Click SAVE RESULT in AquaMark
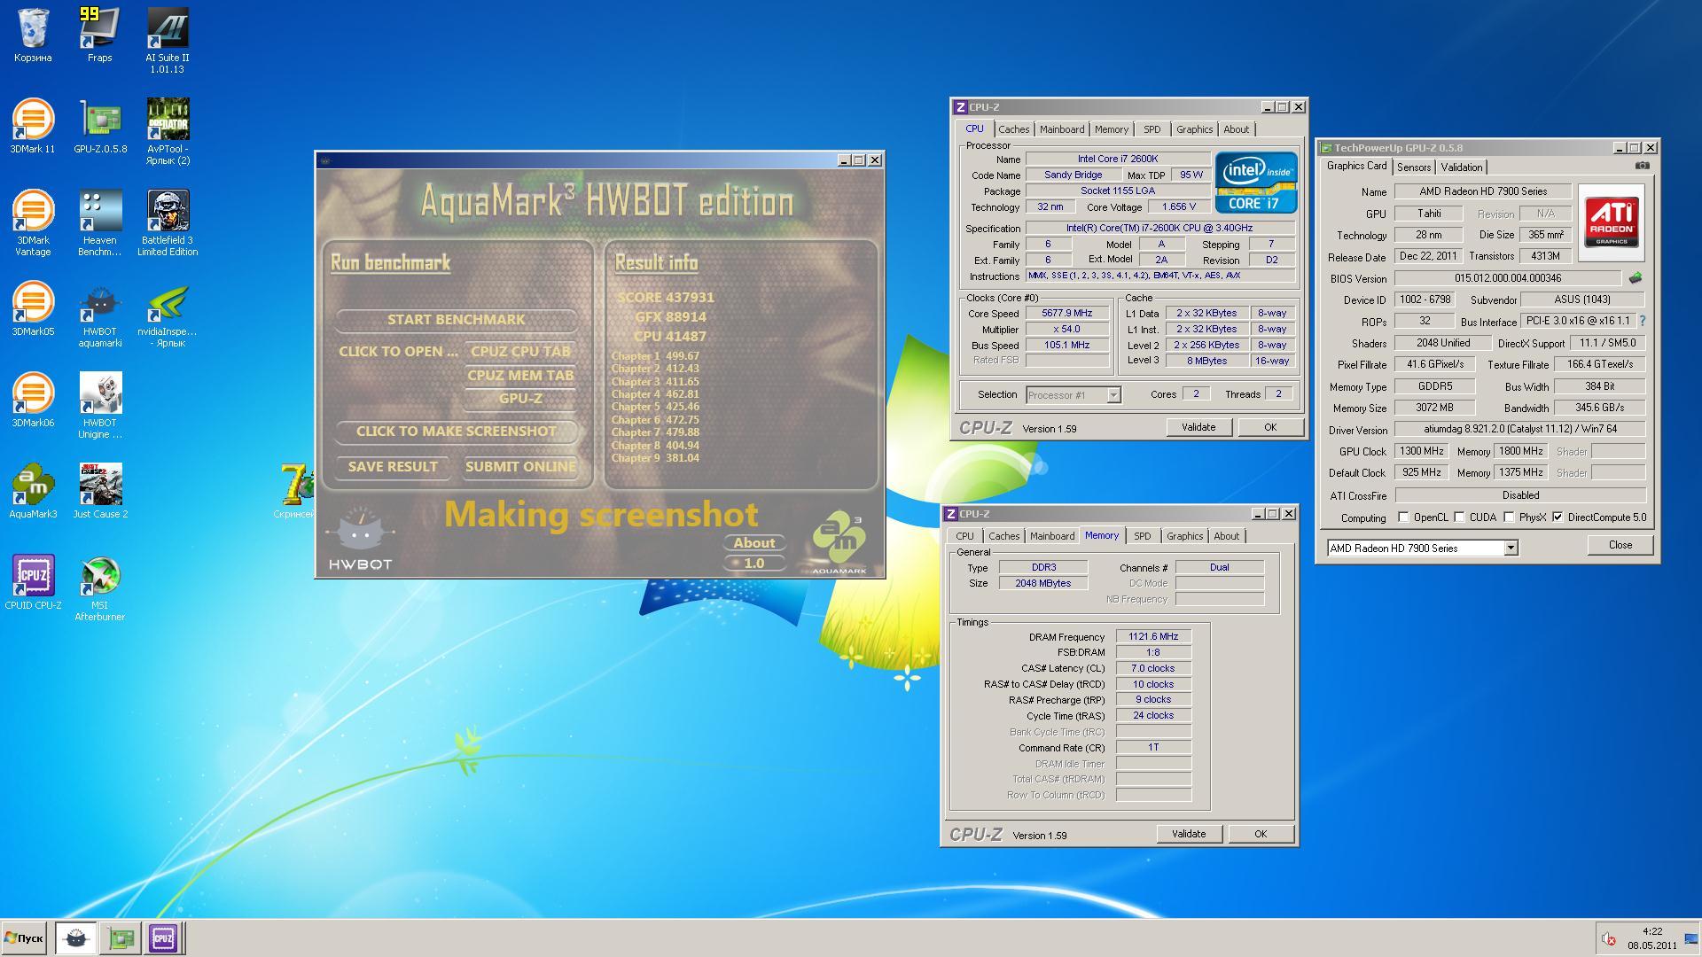The image size is (1702, 957). click(x=393, y=467)
